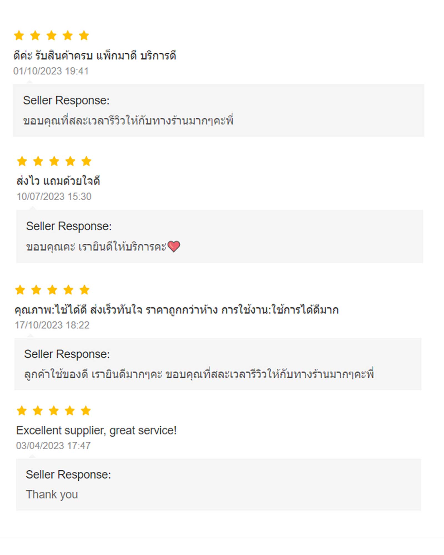
Task: Click the fifth star of the 01/10/2023 review
Action: coord(84,36)
